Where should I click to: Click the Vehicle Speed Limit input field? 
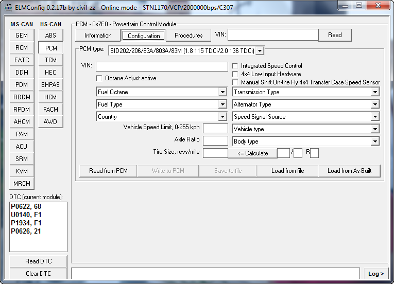(215, 128)
